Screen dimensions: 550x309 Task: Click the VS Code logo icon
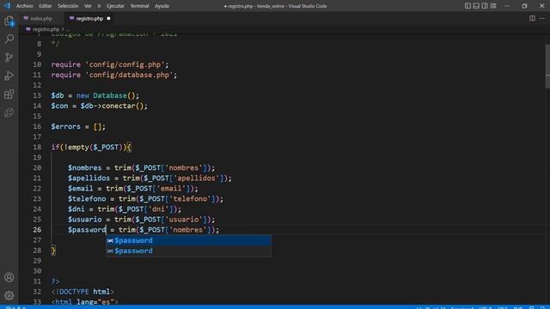pyautogui.click(x=7, y=6)
